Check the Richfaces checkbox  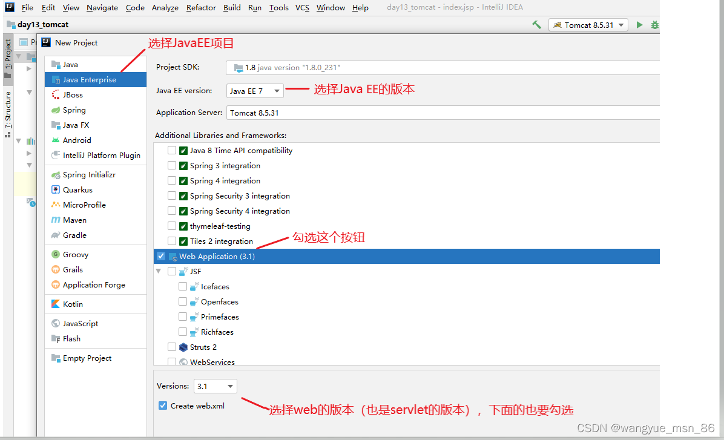pyautogui.click(x=183, y=332)
